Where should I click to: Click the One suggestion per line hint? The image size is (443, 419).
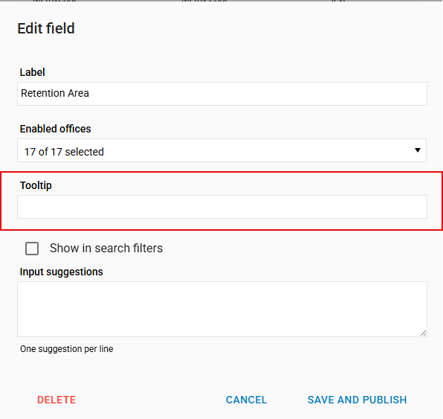tap(67, 349)
